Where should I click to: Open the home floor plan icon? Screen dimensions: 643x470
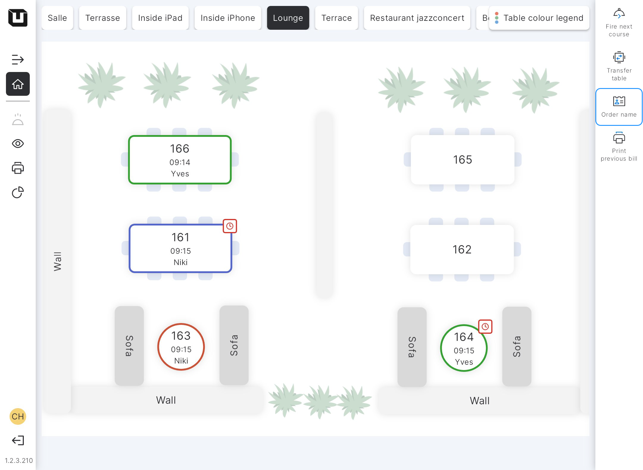pos(18,84)
